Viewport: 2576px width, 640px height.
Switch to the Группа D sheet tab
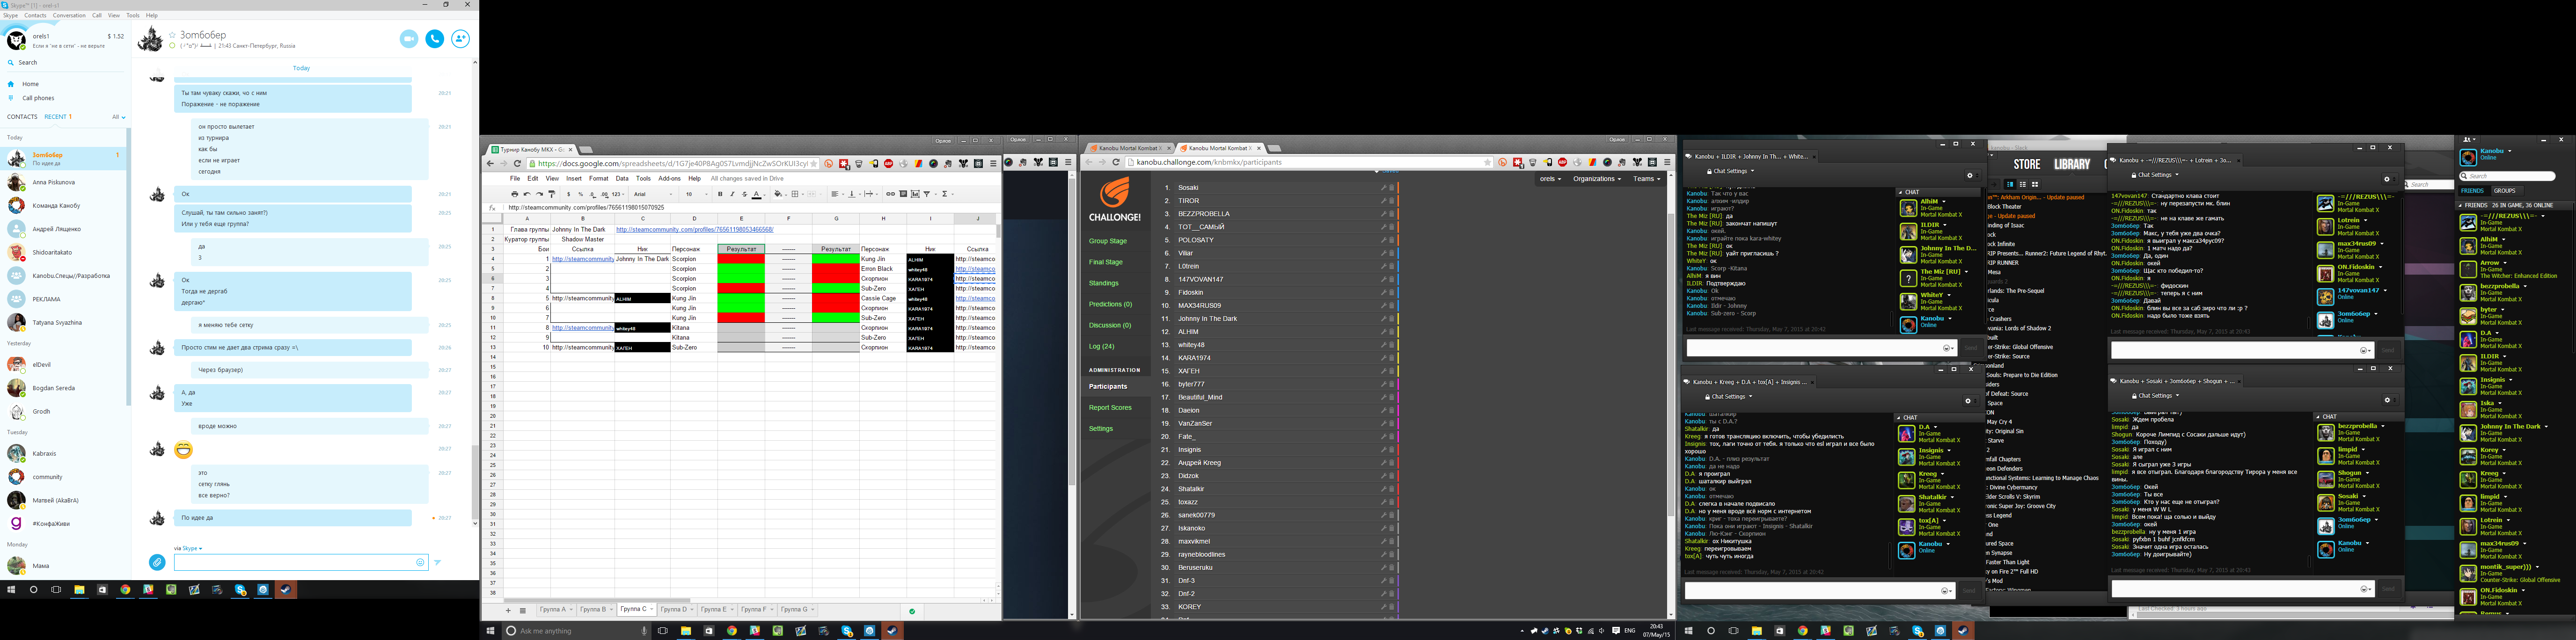674,609
